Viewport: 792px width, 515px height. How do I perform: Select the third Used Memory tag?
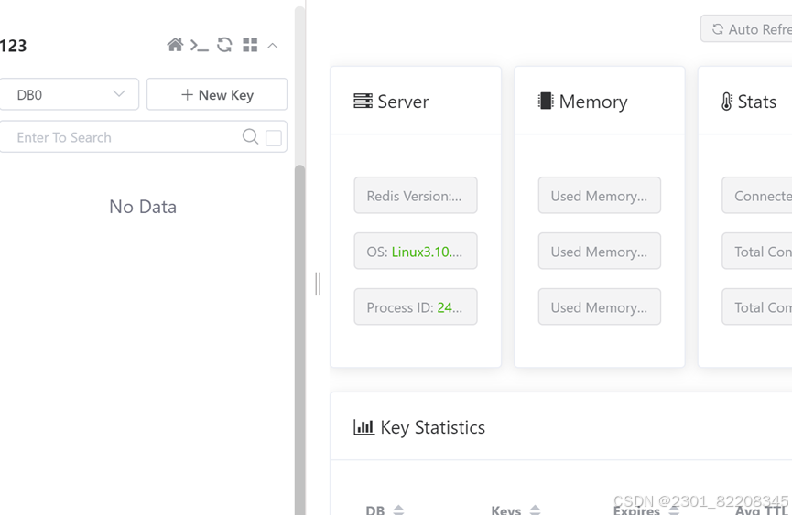(x=599, y=306)
